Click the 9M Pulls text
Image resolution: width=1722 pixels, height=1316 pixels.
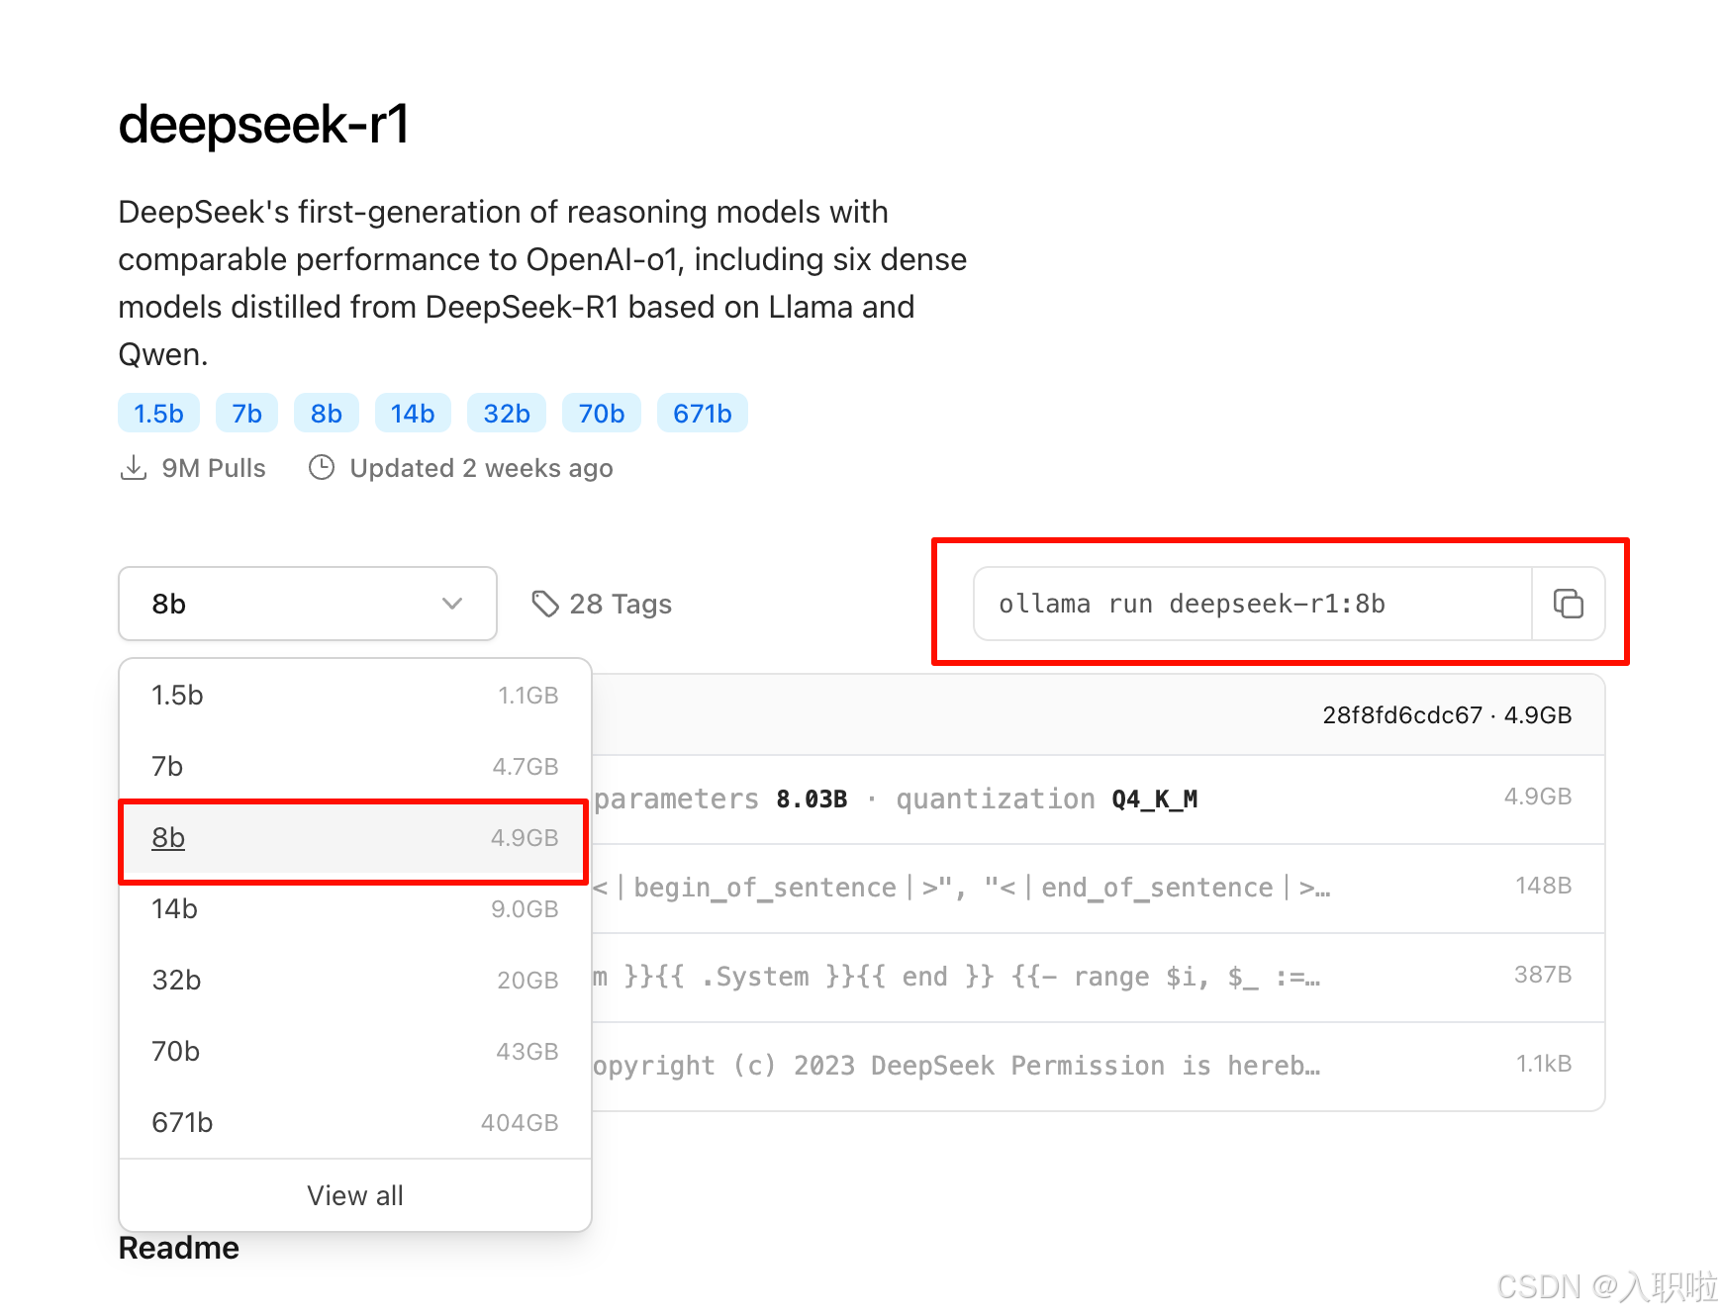pyautogui.click(x=214, y=468)
